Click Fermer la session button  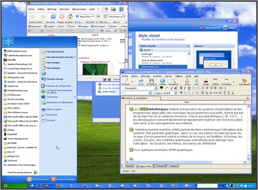coord(38,179)
